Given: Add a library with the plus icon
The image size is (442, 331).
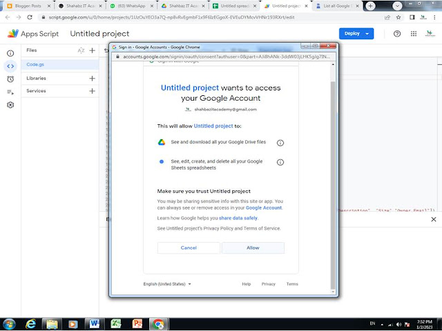Looking at the screenshot, I should [x=92, y=78].
